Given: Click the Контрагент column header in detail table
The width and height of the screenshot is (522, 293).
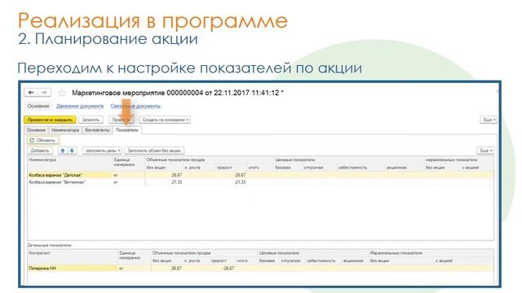Looking at the screenshot, I should coord(40,253).
